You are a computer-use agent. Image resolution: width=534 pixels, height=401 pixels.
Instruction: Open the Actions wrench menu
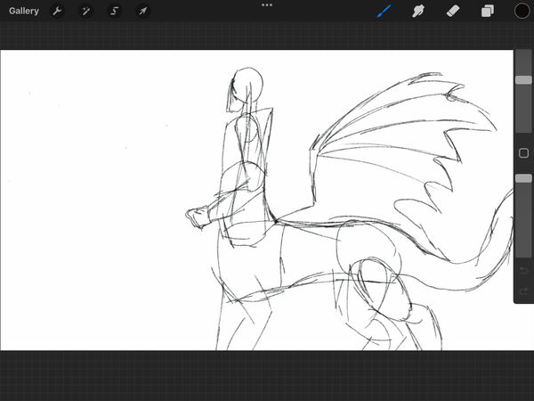click(57, 11)
